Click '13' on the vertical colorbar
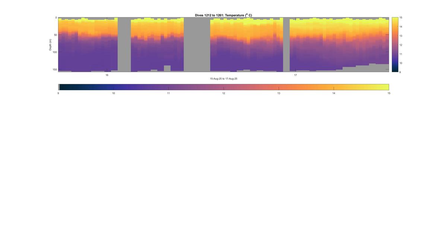The image size is (447, 231). click(x=401, y=36)
